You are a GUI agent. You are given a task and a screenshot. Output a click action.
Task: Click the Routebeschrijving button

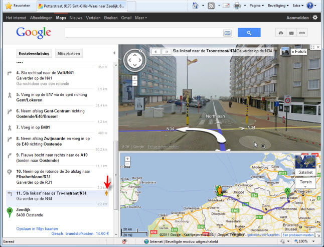34,53
